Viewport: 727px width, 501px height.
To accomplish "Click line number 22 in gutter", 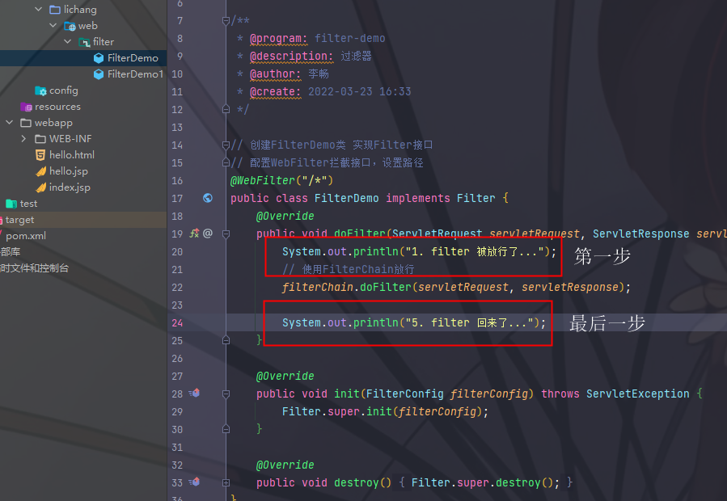I will (x=177, y=288).
